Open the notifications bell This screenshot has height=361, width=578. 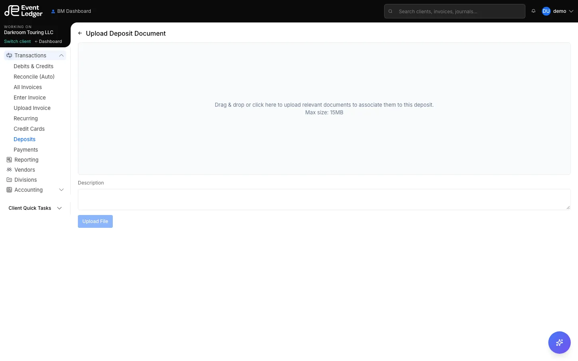pos(533,11)
